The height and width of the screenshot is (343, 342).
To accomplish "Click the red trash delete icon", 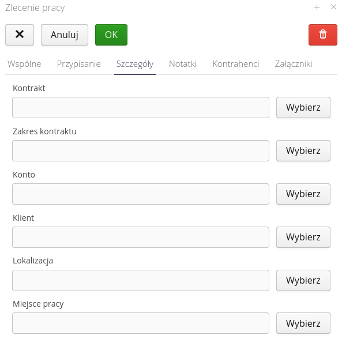I will pyautogui.click(x=323, y=35).
